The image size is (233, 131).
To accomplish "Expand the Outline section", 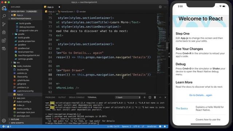I will (x=15, y=119).
